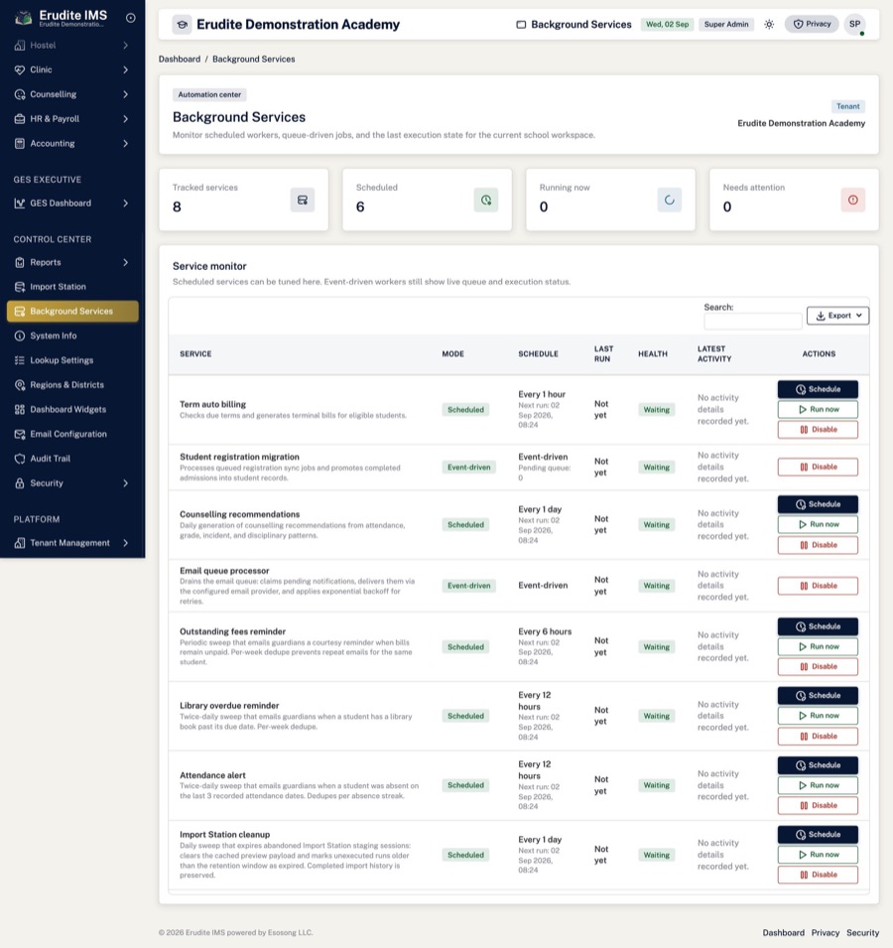Click the Accounting calculator icon
893x948 pixels.
(19, 143)
